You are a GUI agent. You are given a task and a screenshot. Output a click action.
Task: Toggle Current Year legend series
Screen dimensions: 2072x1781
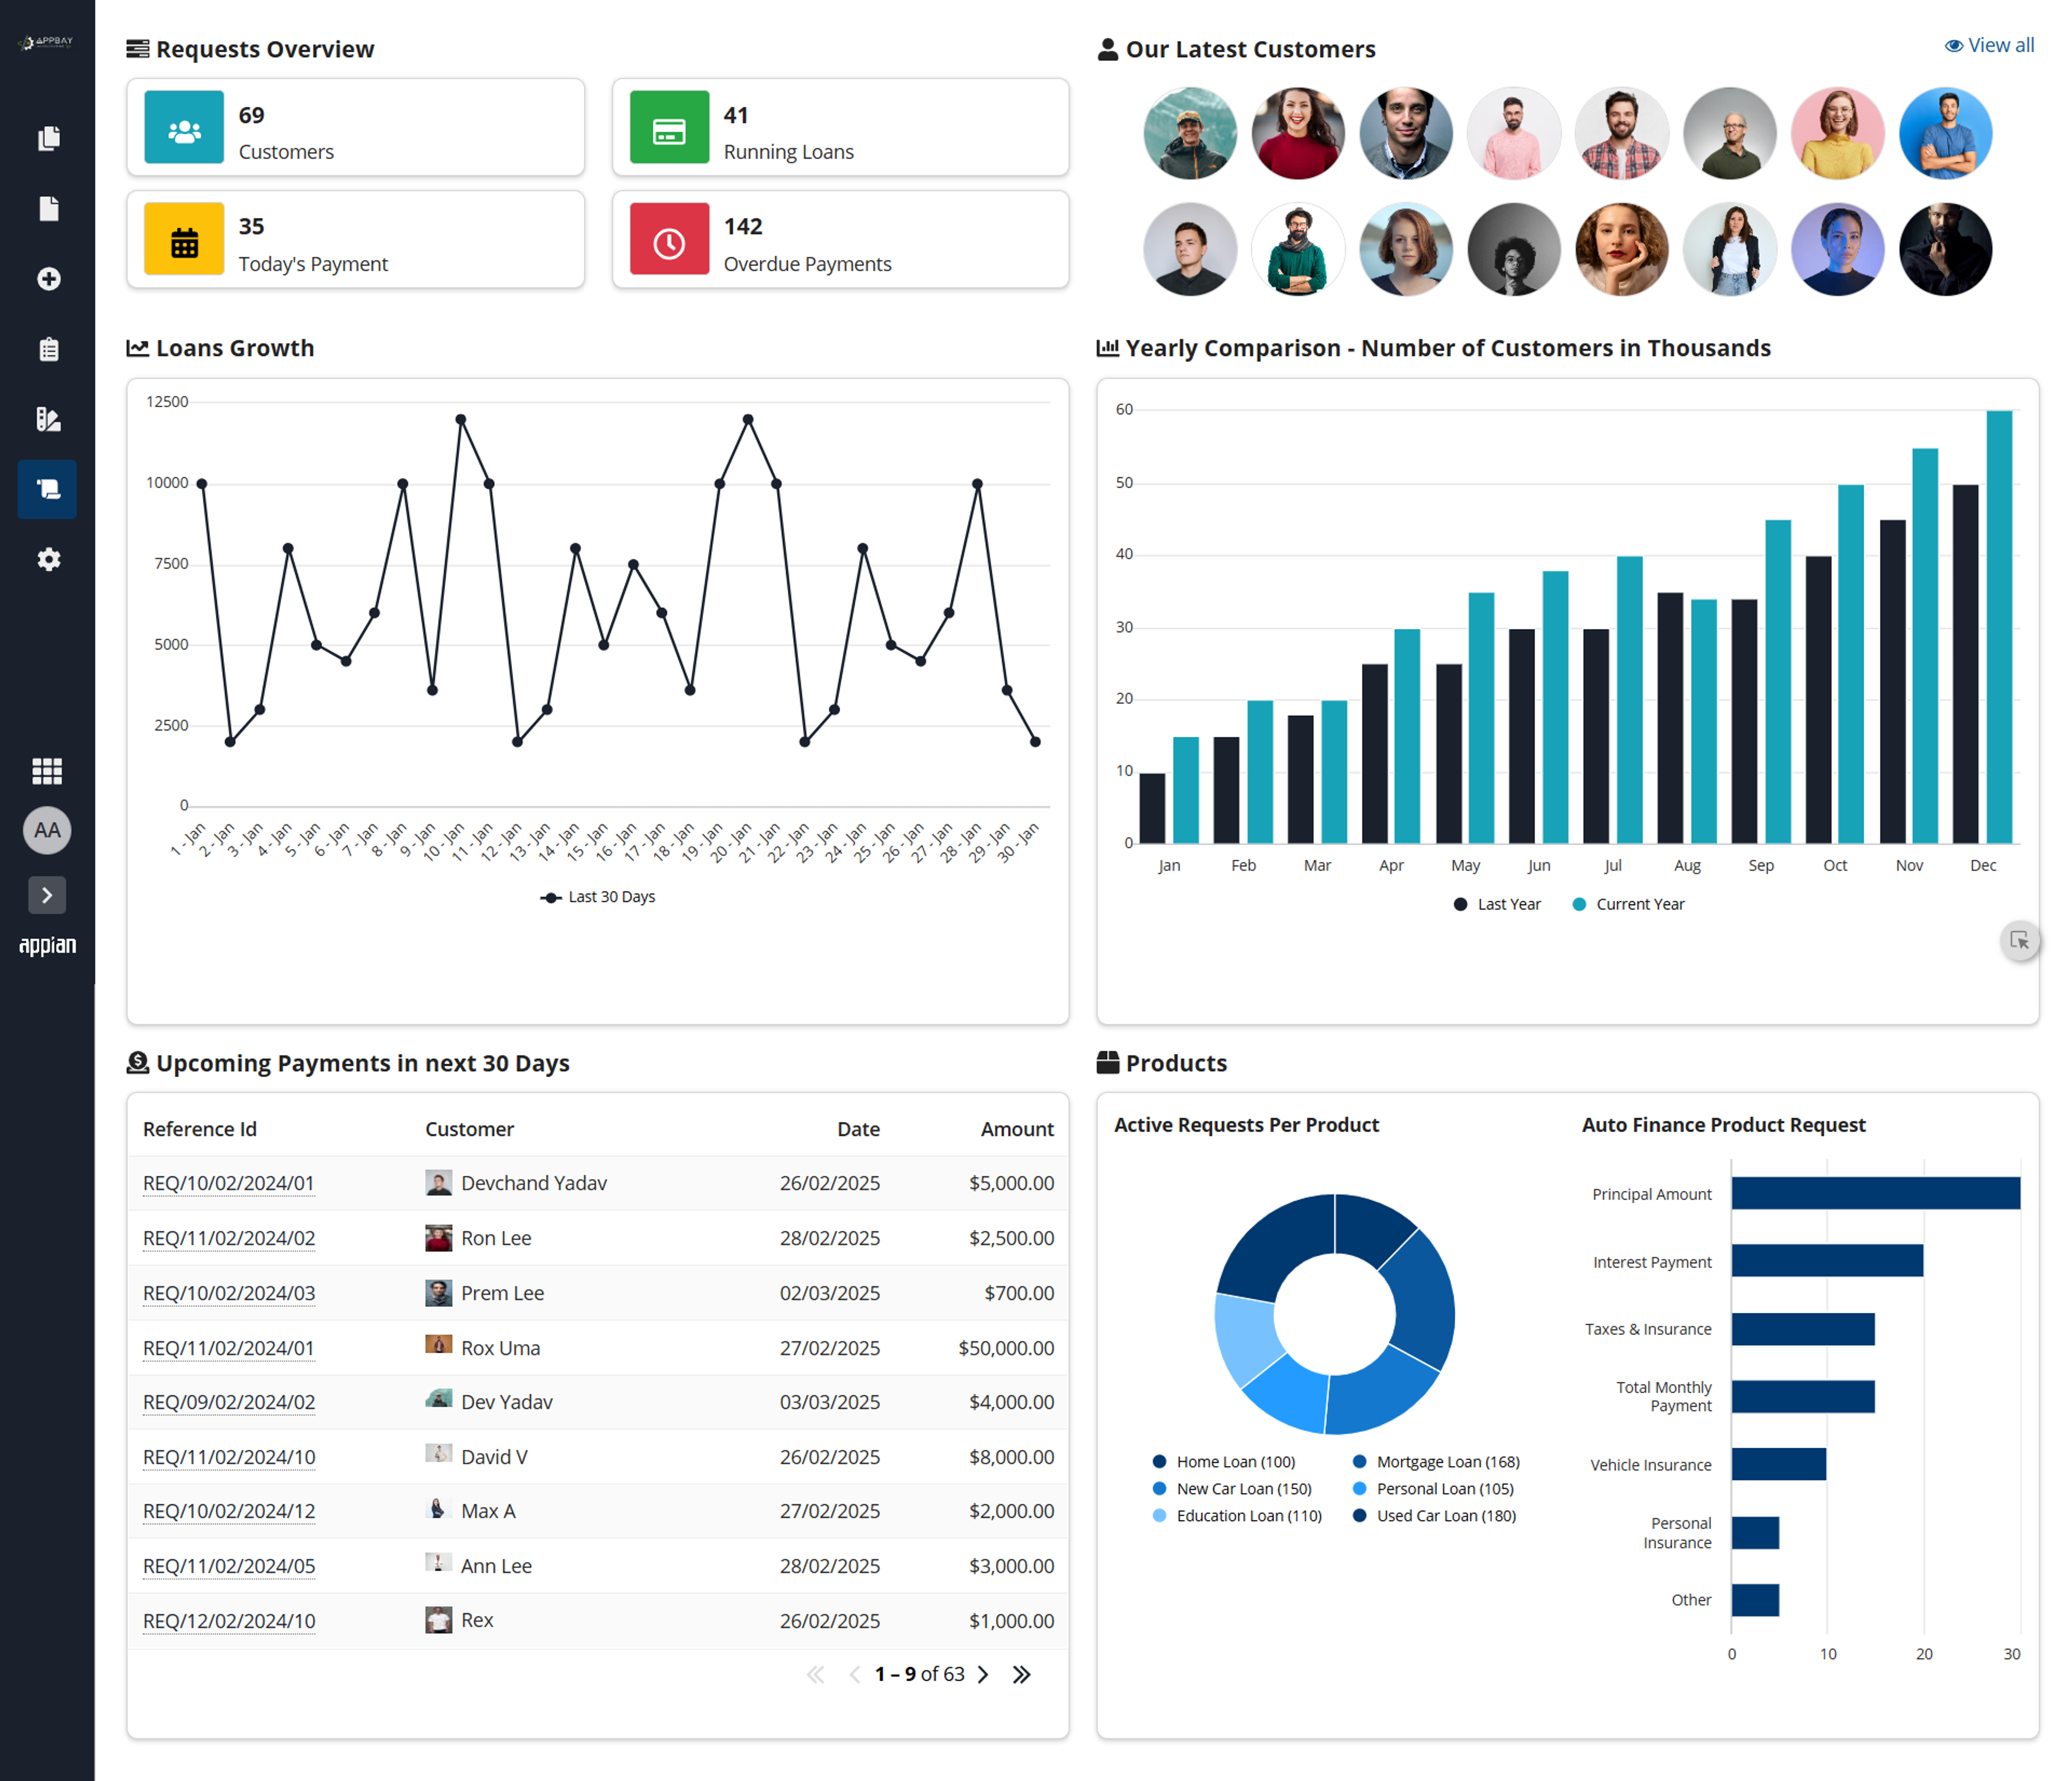pos(1628,903)
